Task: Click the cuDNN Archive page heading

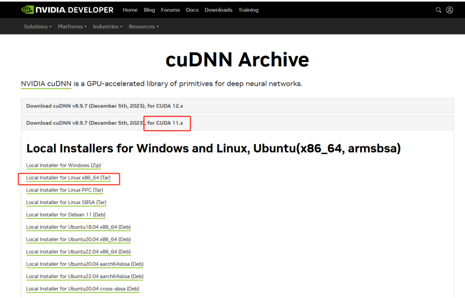Action: [x=237, y=59]
